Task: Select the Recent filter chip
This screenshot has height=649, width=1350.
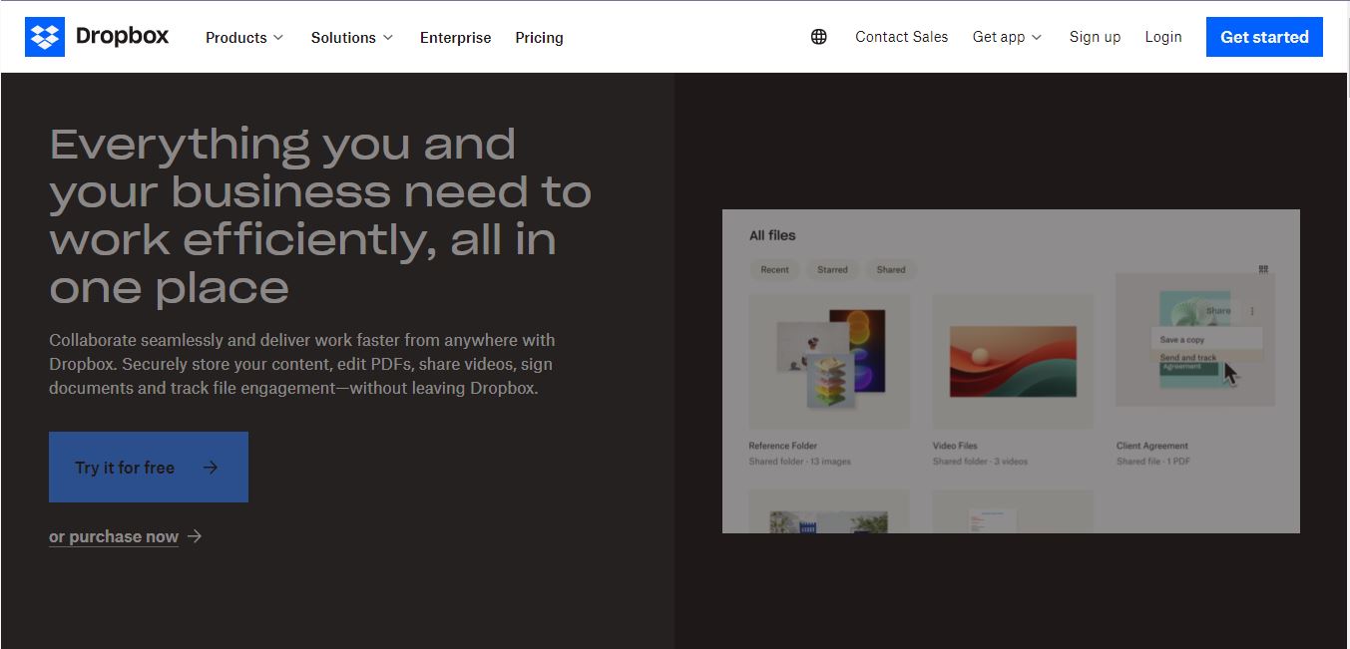Action: [774, 269]
